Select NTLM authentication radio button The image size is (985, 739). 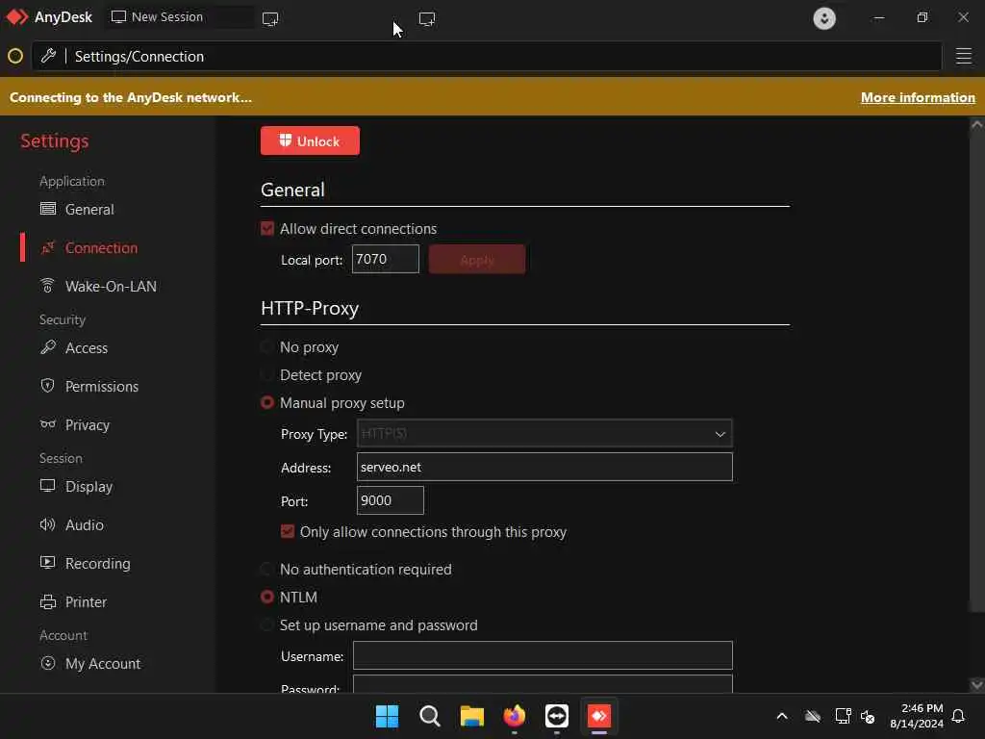tap(267, 597)
